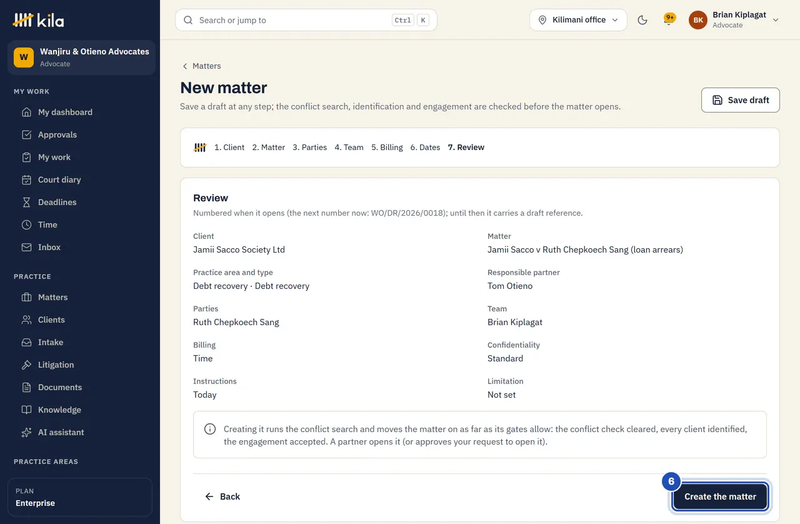Open the Wanjiru & Otieno Advocates firm switcher
The height and width of the screenshot is (524, 800).
pyautogui.click(x=81, y=58)
